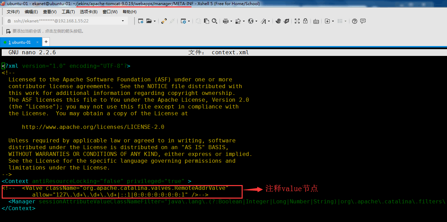Toggle the on-screen keyboard panel
447x222 pixels.
click(x=316, y=21)
